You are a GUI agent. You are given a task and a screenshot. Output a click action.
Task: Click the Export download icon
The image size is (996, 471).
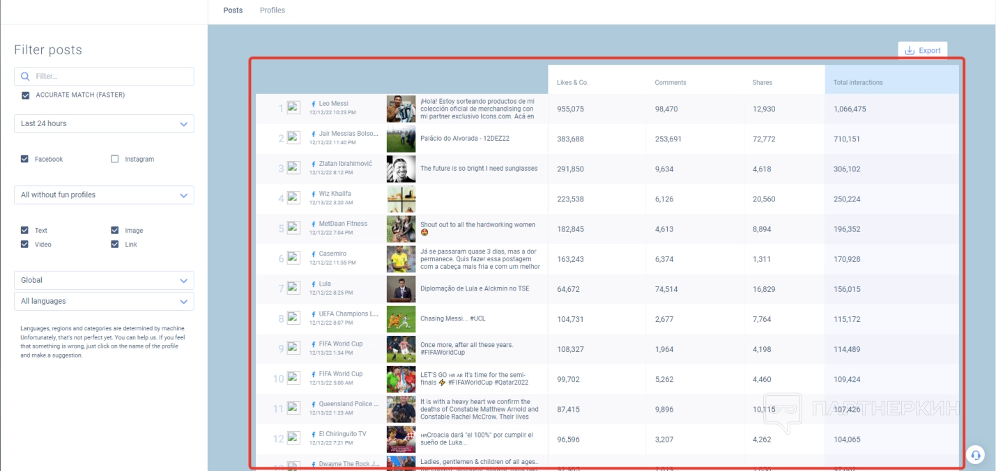(x=910, y=50)
